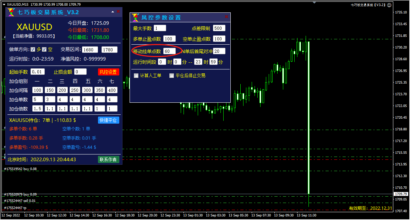
Task: Edit the 起始手数 field showing 0.01
Action: 38,72
